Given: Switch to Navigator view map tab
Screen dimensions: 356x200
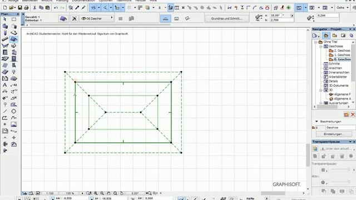Looking at the screenshot, I should (x=335, y=36).
